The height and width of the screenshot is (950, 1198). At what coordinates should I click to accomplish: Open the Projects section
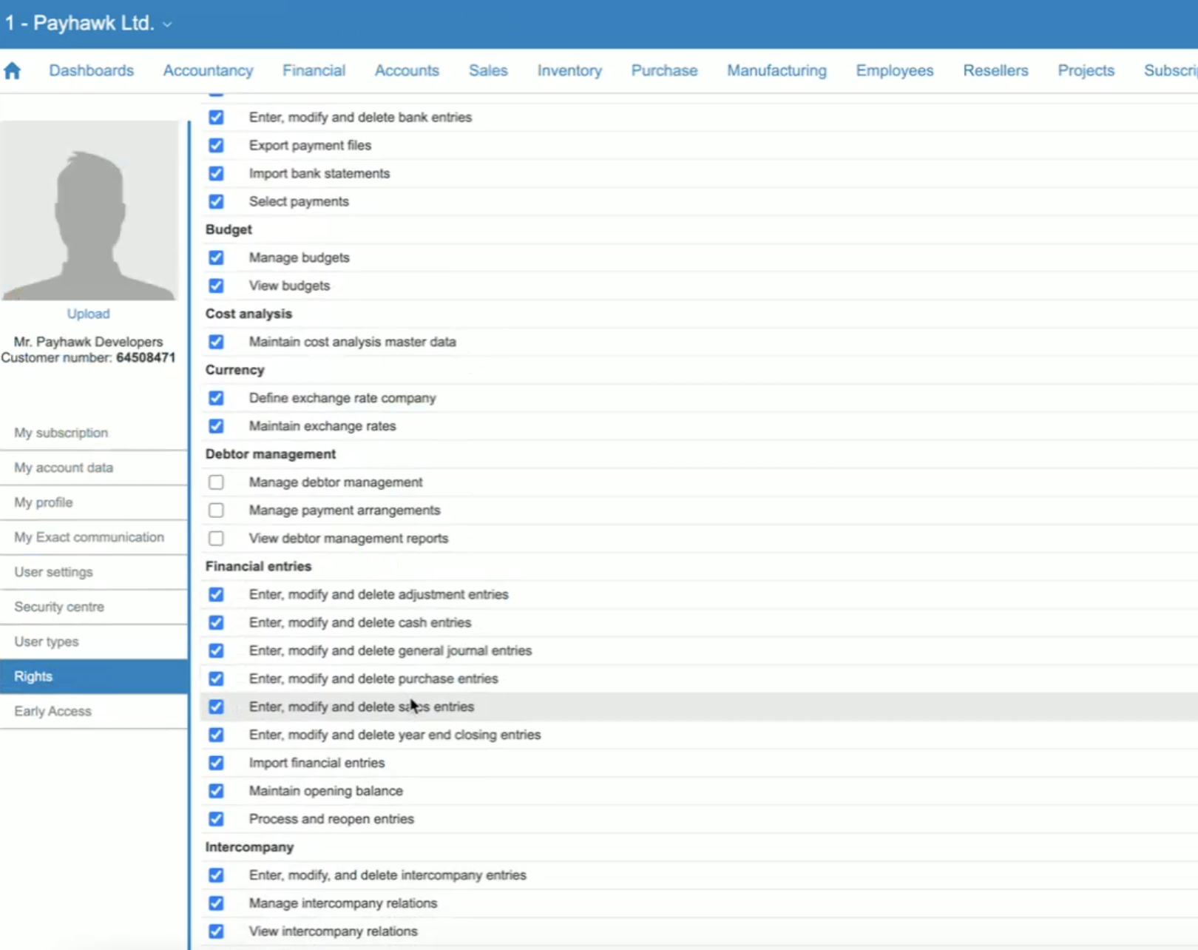1086,70
